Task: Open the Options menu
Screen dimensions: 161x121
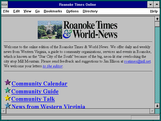Action: point(72,11)
